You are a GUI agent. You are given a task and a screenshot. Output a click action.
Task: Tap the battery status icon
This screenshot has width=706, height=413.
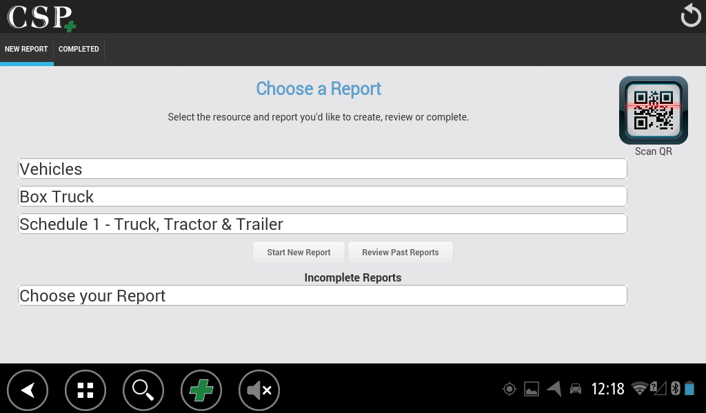689,388
